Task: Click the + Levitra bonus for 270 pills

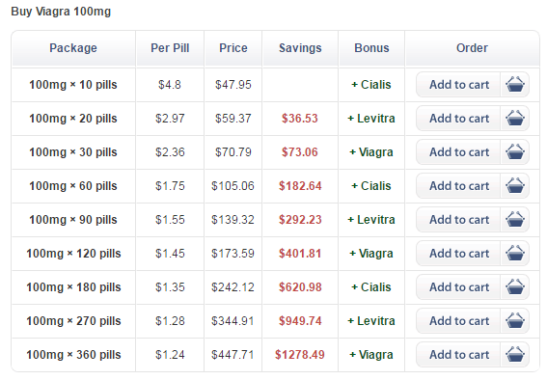Action: coord(371,321)
